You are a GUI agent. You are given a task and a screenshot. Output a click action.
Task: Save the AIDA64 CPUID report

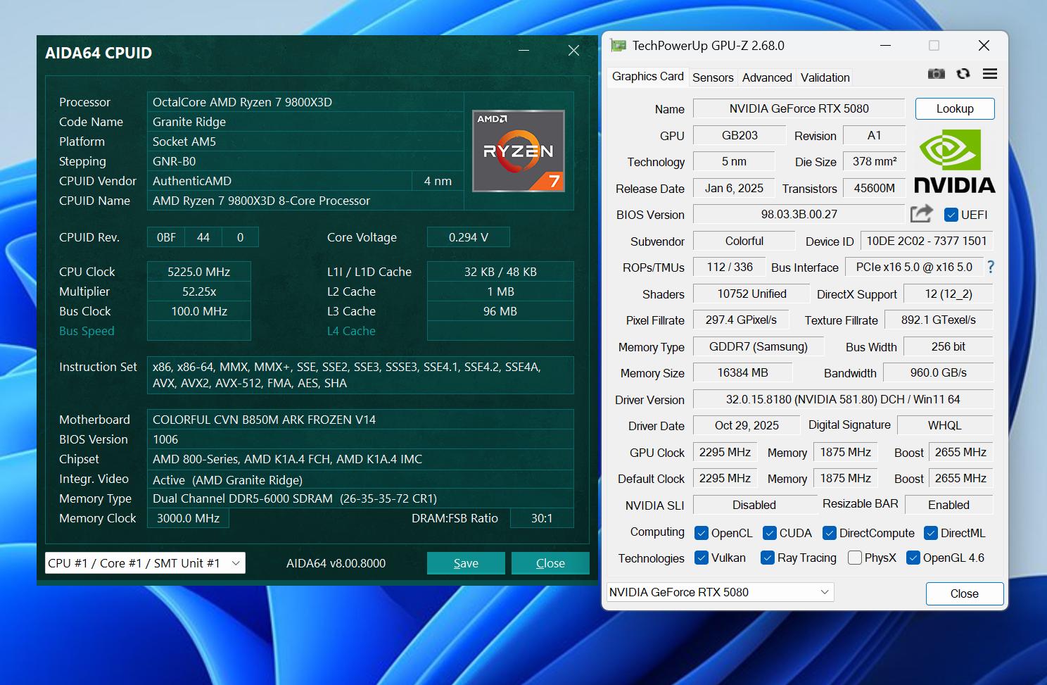465,563
